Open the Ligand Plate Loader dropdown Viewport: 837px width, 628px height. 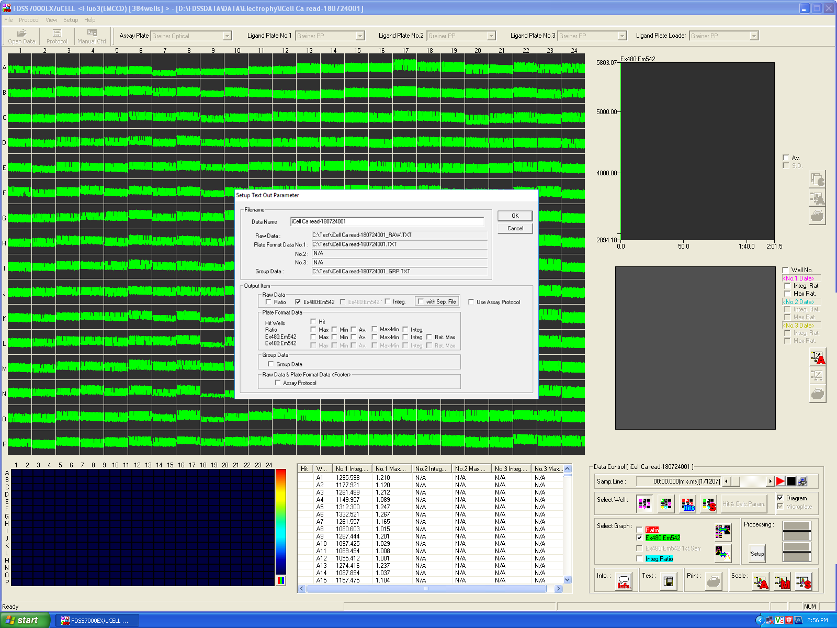[x=753, y=36]
